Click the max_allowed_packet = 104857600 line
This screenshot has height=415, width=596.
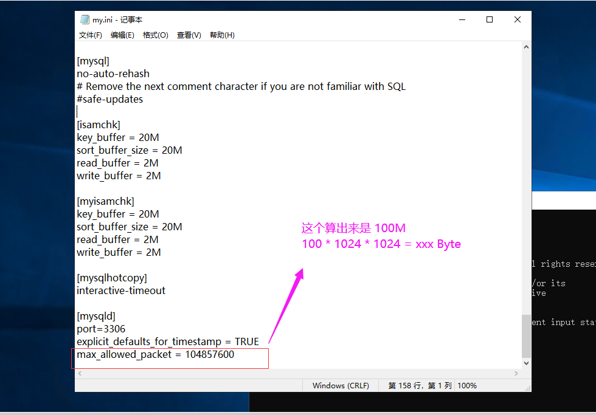click(x=156, y=355)
